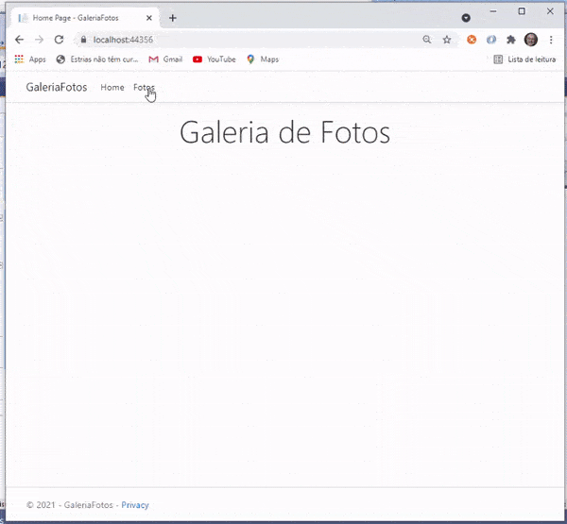This screenshot has width=567, height=524.
Task: Open the Maps bookmark
Action: [x=263, y=59]
